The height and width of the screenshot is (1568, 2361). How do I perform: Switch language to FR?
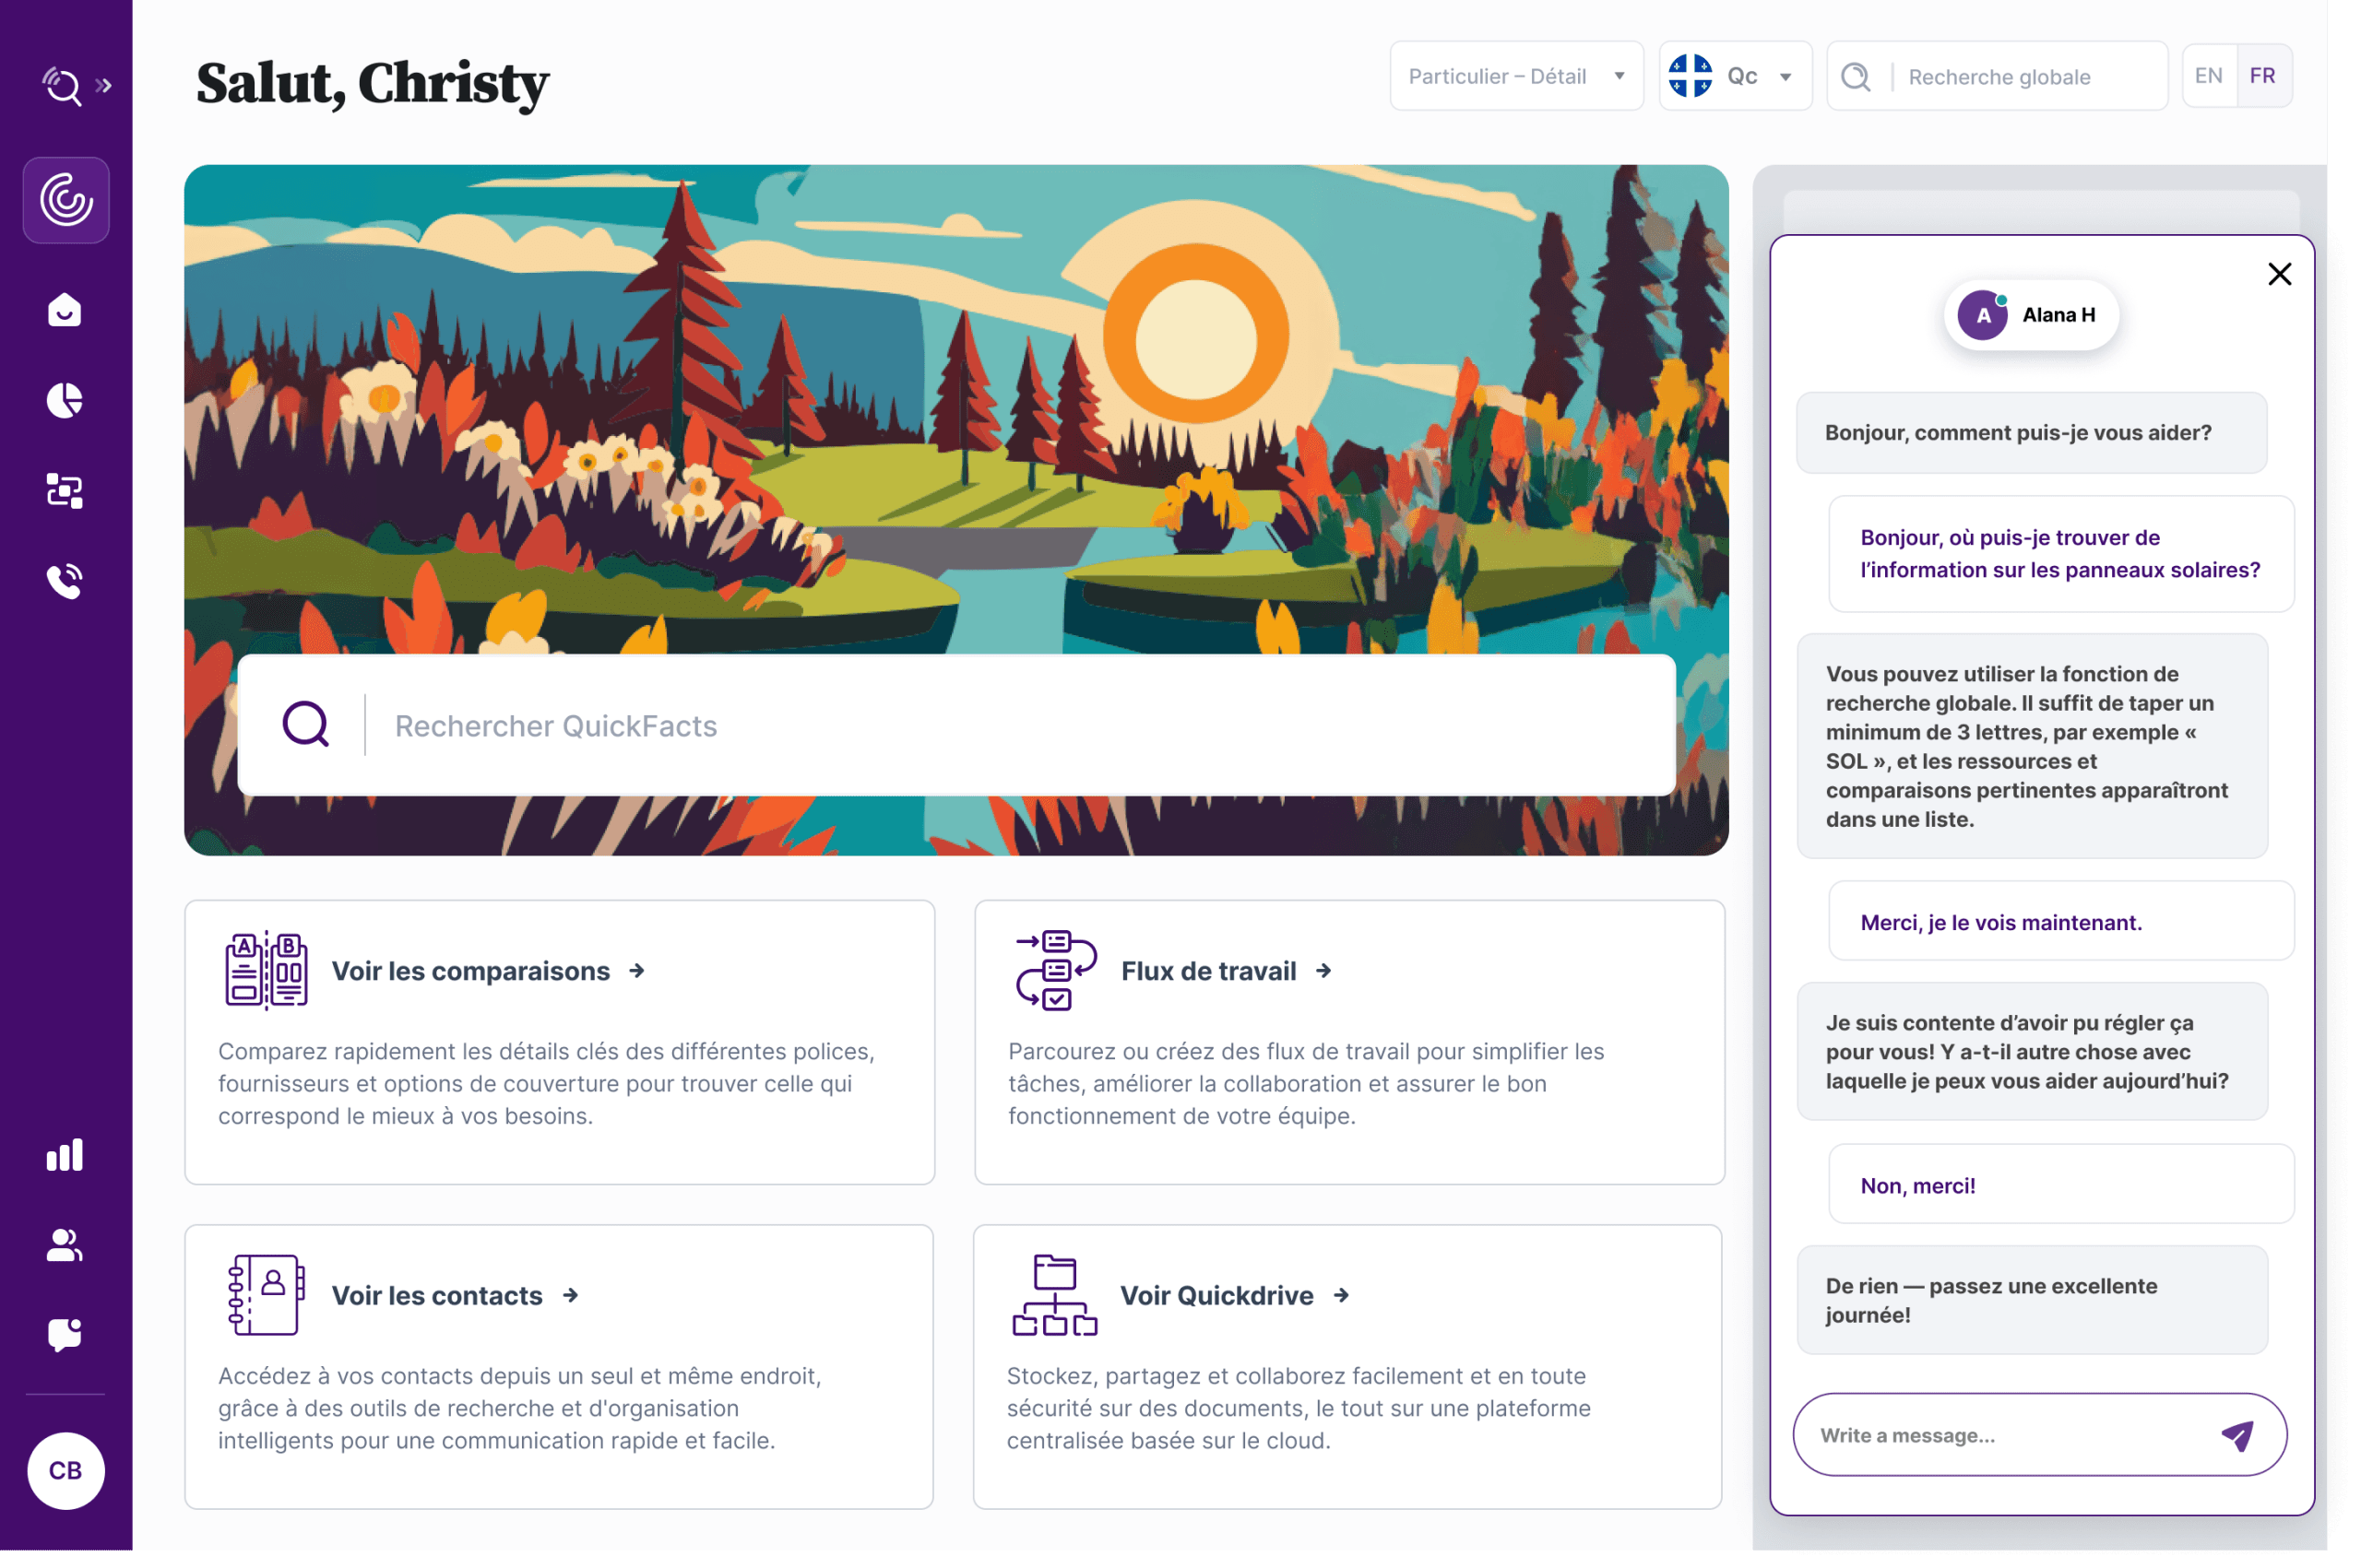click(2262, 76)
